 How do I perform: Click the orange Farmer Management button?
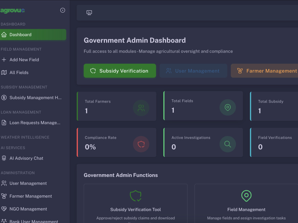[264, 71]
